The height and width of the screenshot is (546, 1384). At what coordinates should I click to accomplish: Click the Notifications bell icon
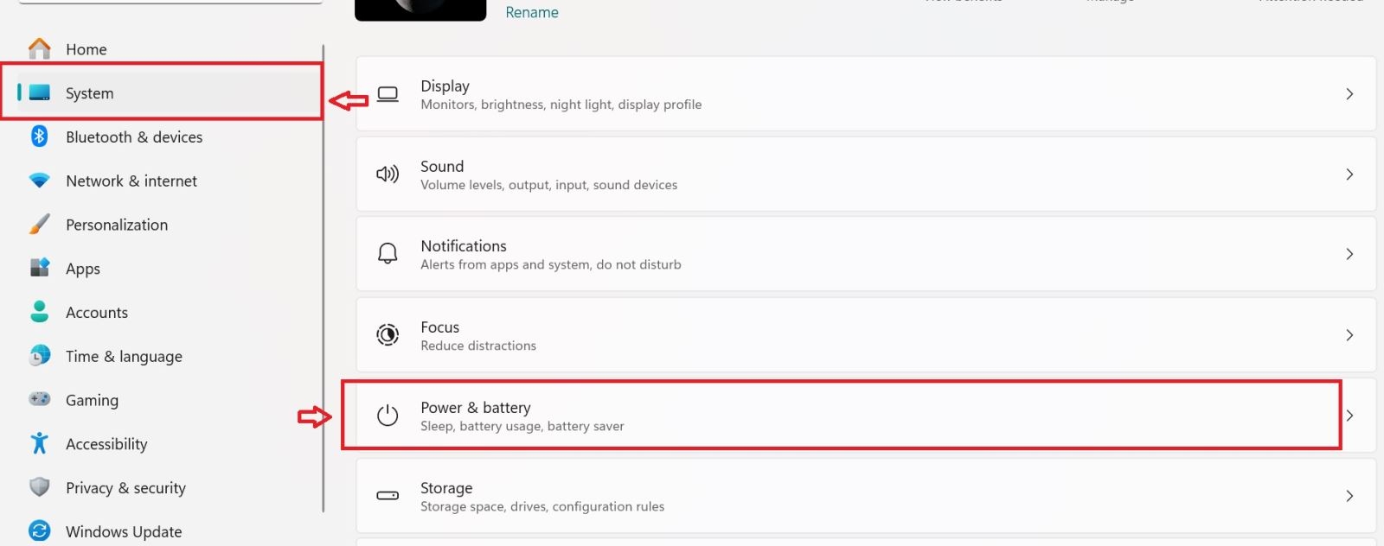388,254
